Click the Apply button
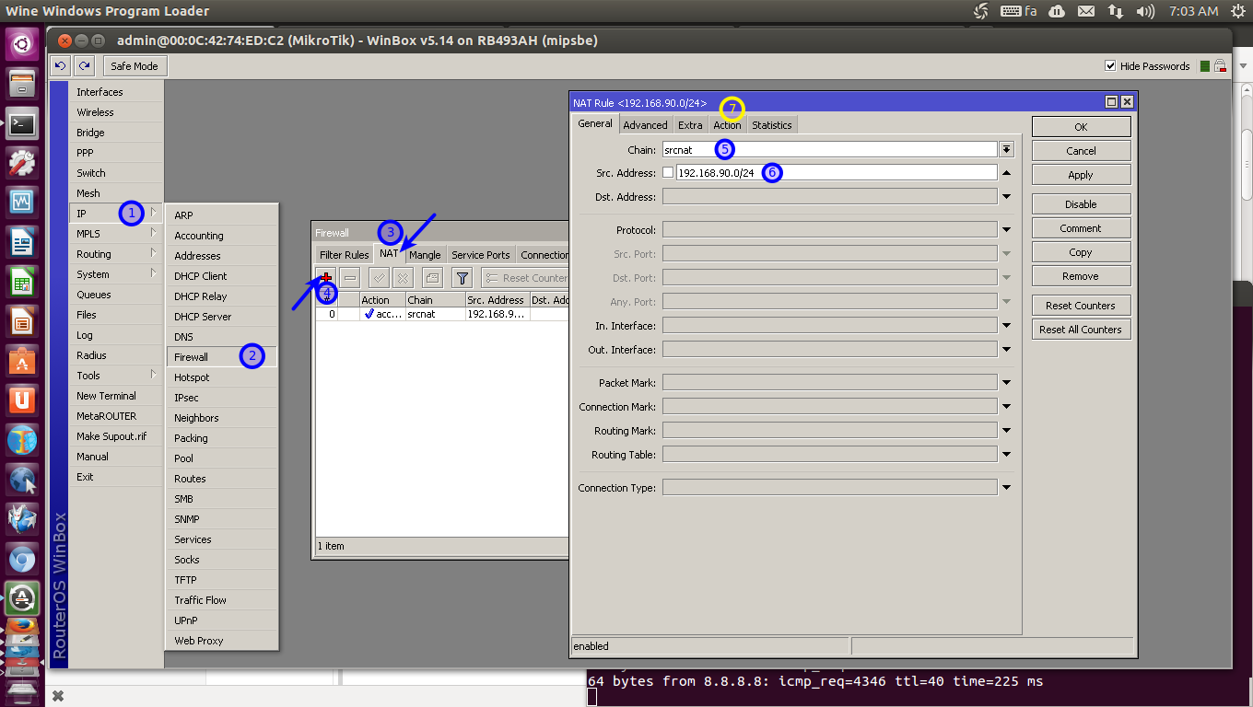The height and width of the screenshot is (707, 1253). coord(1081,175)
